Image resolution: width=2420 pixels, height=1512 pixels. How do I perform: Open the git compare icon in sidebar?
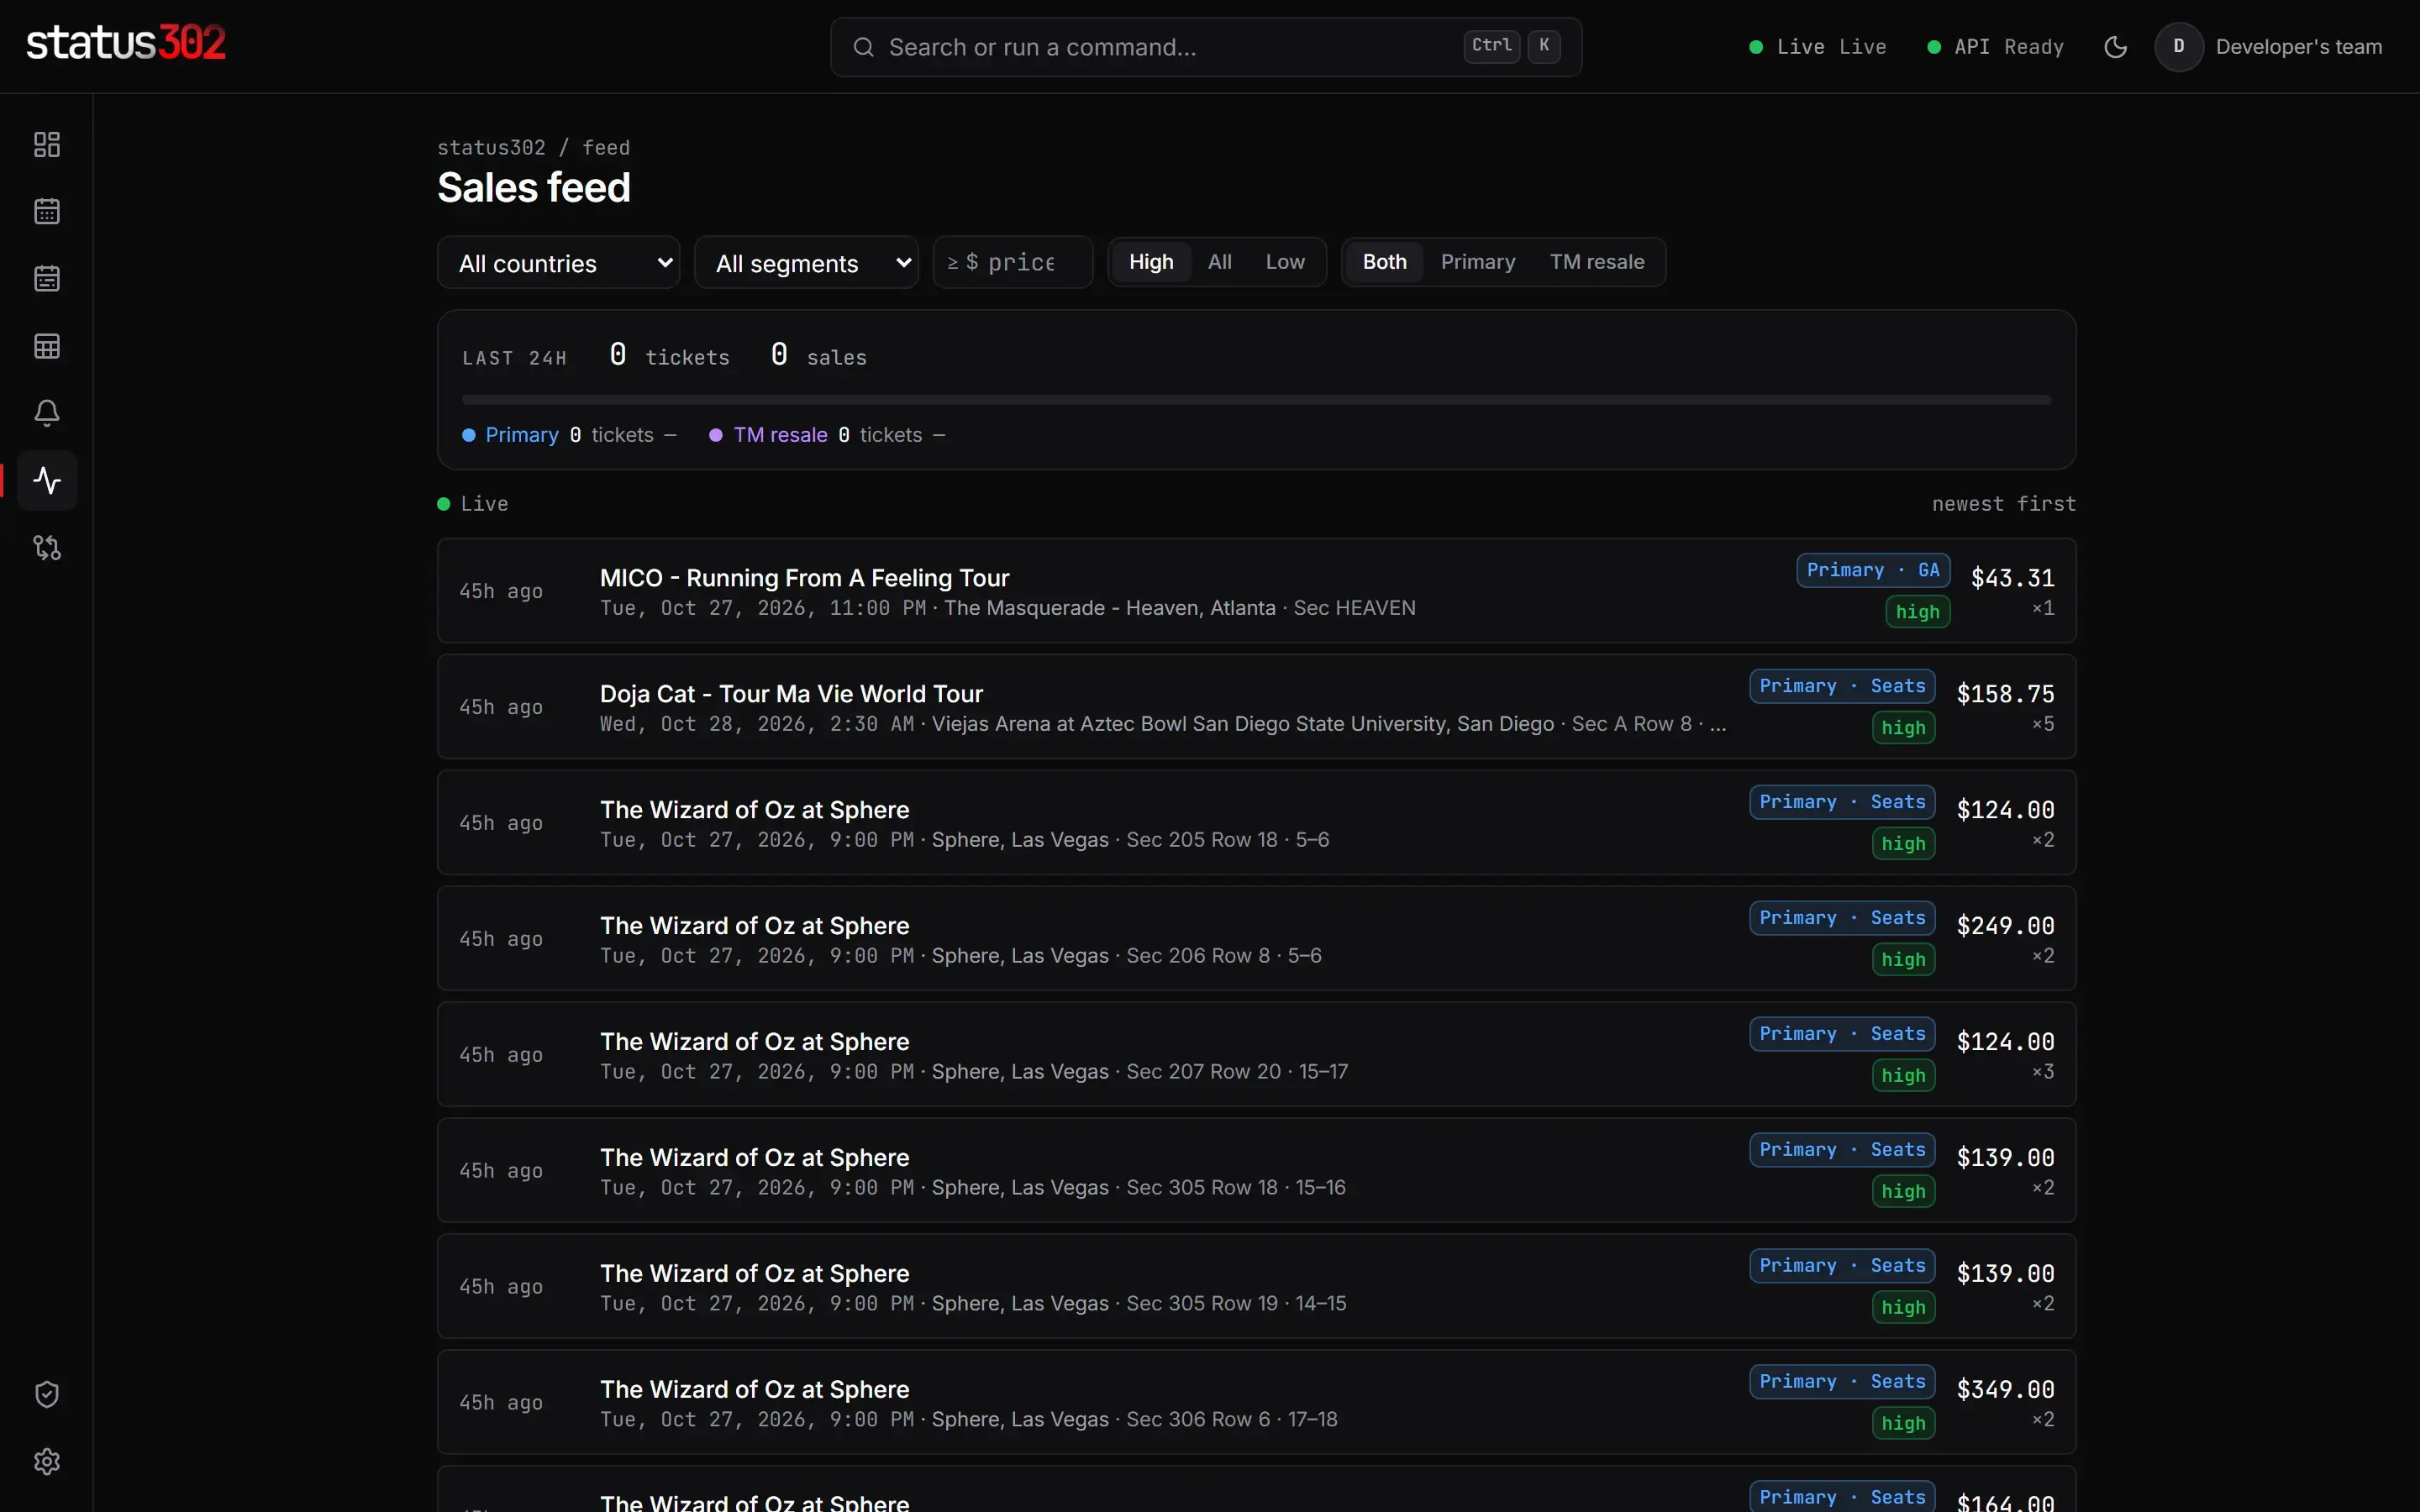[x=47, y=547]
